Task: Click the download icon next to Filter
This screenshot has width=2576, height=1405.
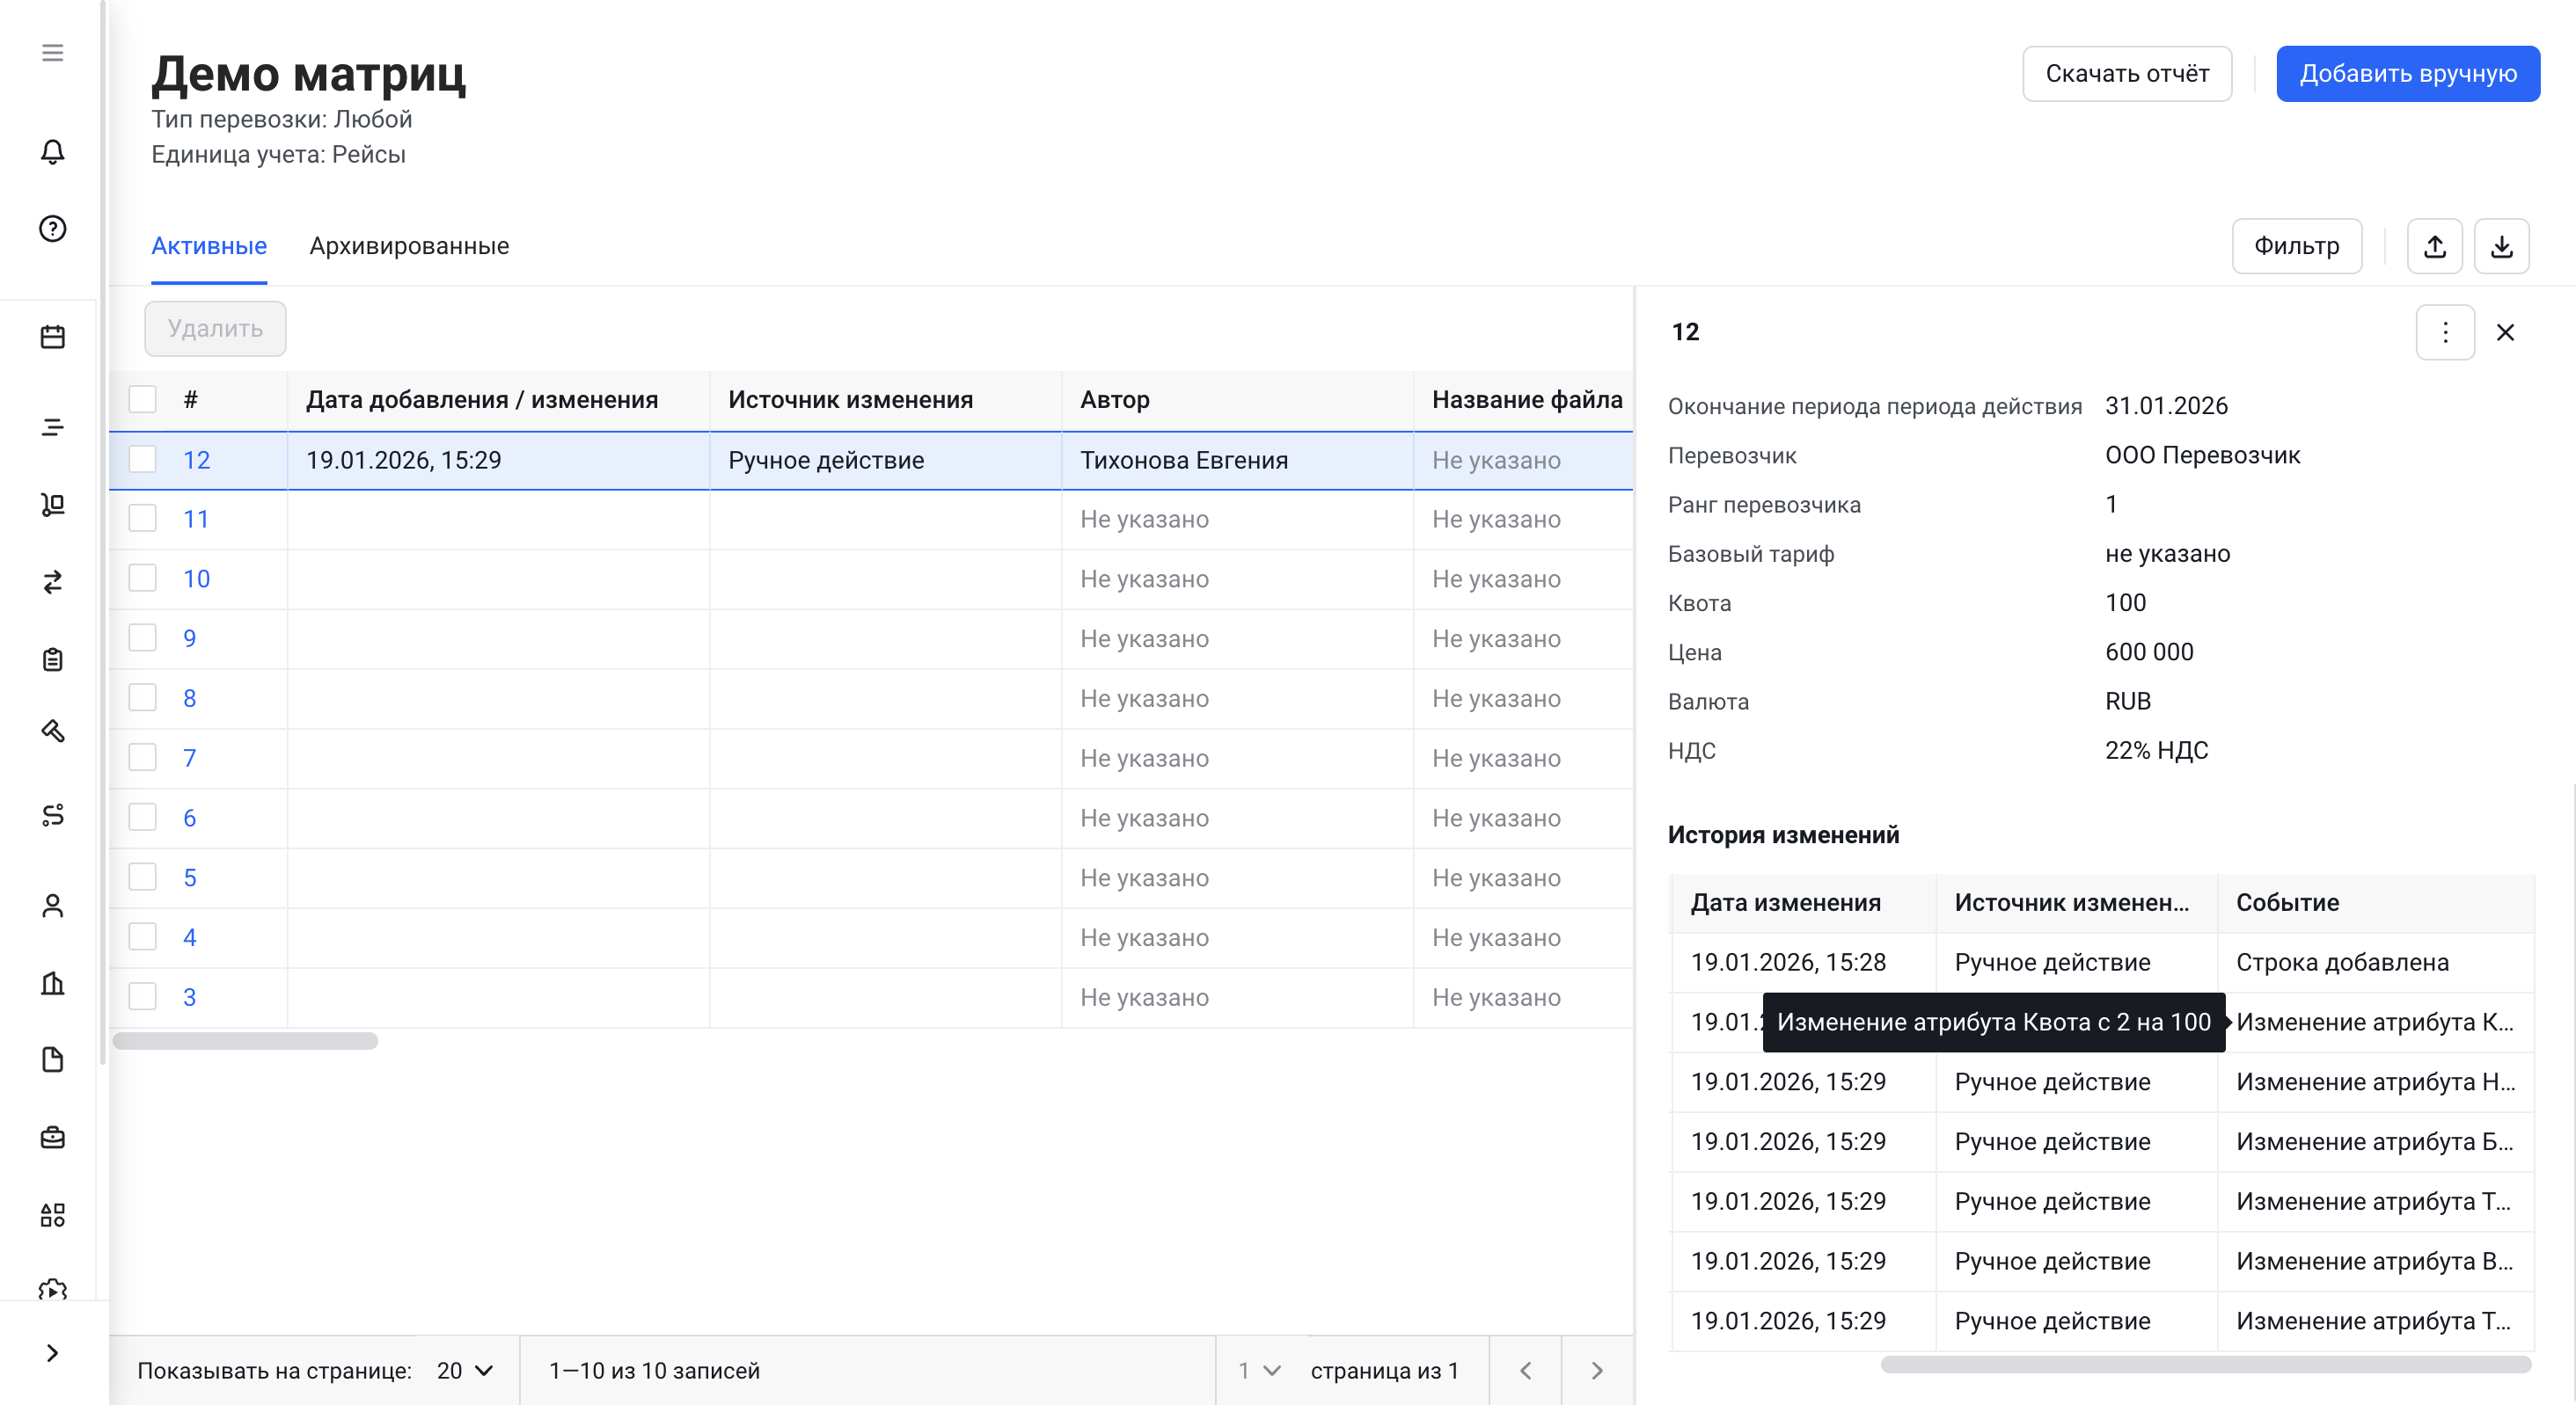Action: (x=2501, y=246)
